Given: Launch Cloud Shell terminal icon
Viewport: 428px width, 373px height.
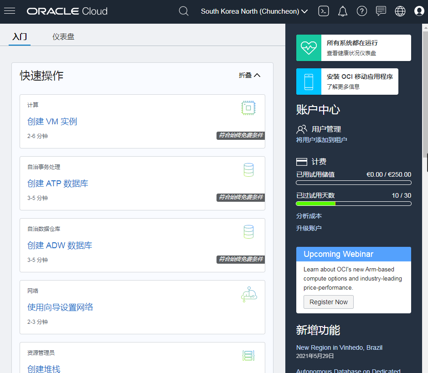Looking at the screenshot, I should (x=324, y=11).
